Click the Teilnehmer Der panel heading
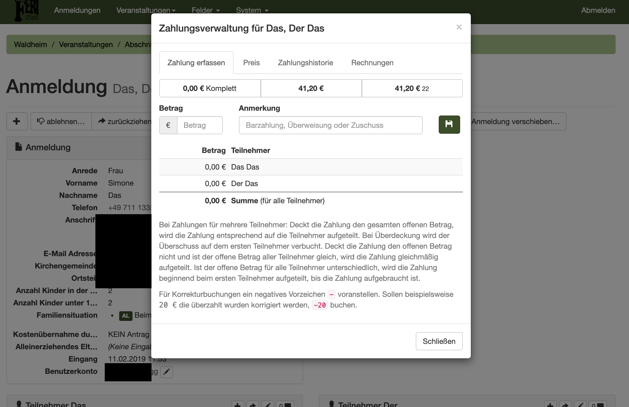Screen dimensions: 629x407 click(368, 404)
